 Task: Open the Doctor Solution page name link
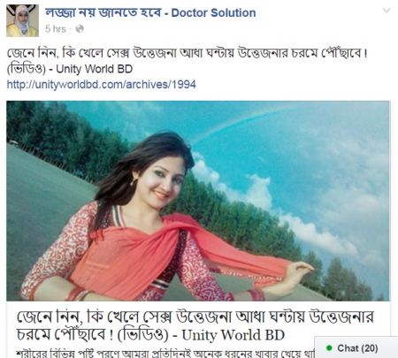(x=150, y=13)
